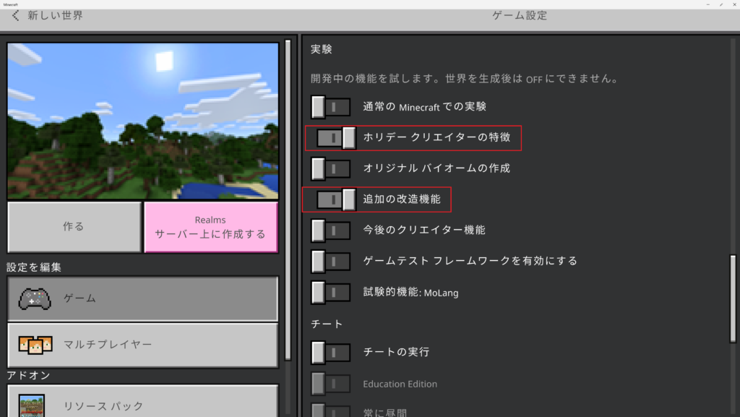Image resolution: width=740 pixels, height=417 pixels.
Task: Enable オリジナル バイオームの作成
Action: pyautogui.click(x=330, y=168)
